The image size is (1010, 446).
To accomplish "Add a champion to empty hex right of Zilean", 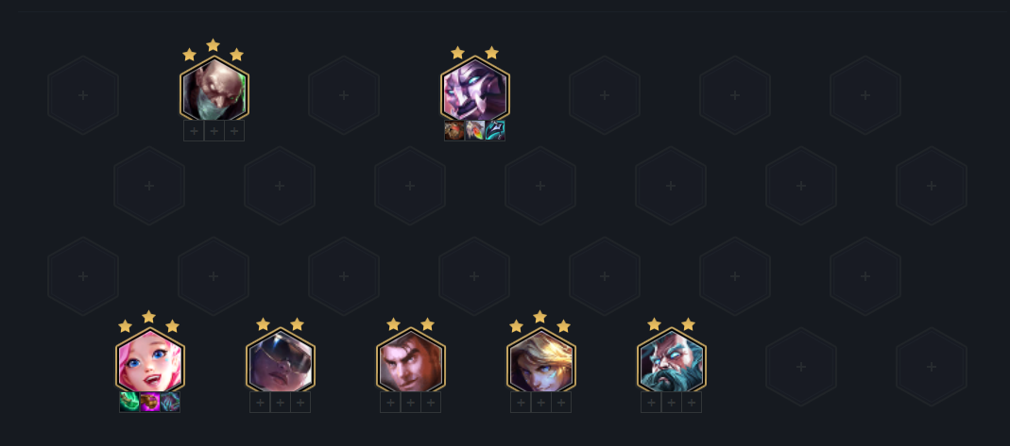I will tap(800, 366).
